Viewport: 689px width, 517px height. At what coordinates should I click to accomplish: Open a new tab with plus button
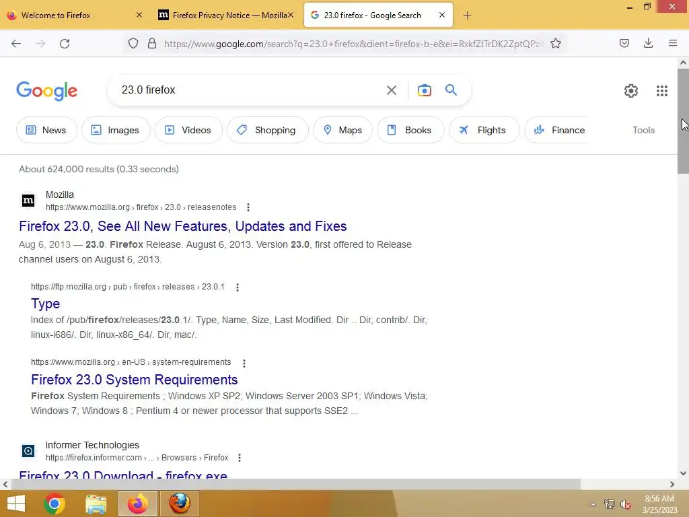(x=467, y=15)
